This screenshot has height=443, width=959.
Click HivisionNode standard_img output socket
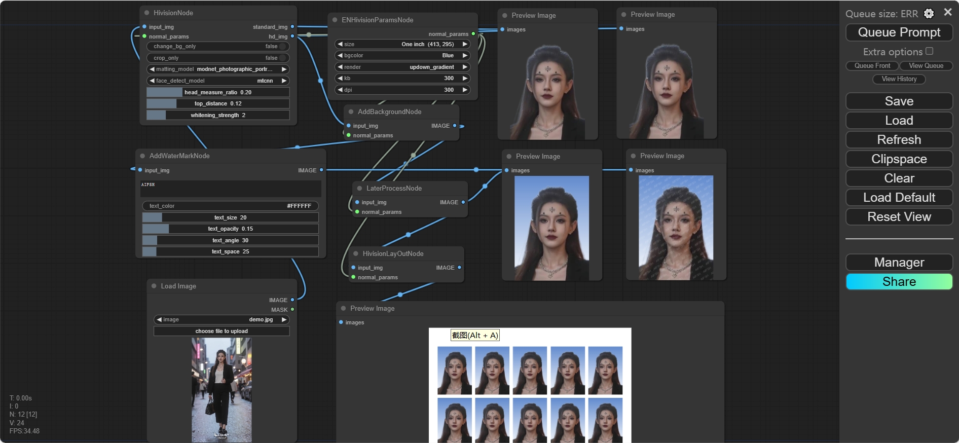click(x=292, y=26)
